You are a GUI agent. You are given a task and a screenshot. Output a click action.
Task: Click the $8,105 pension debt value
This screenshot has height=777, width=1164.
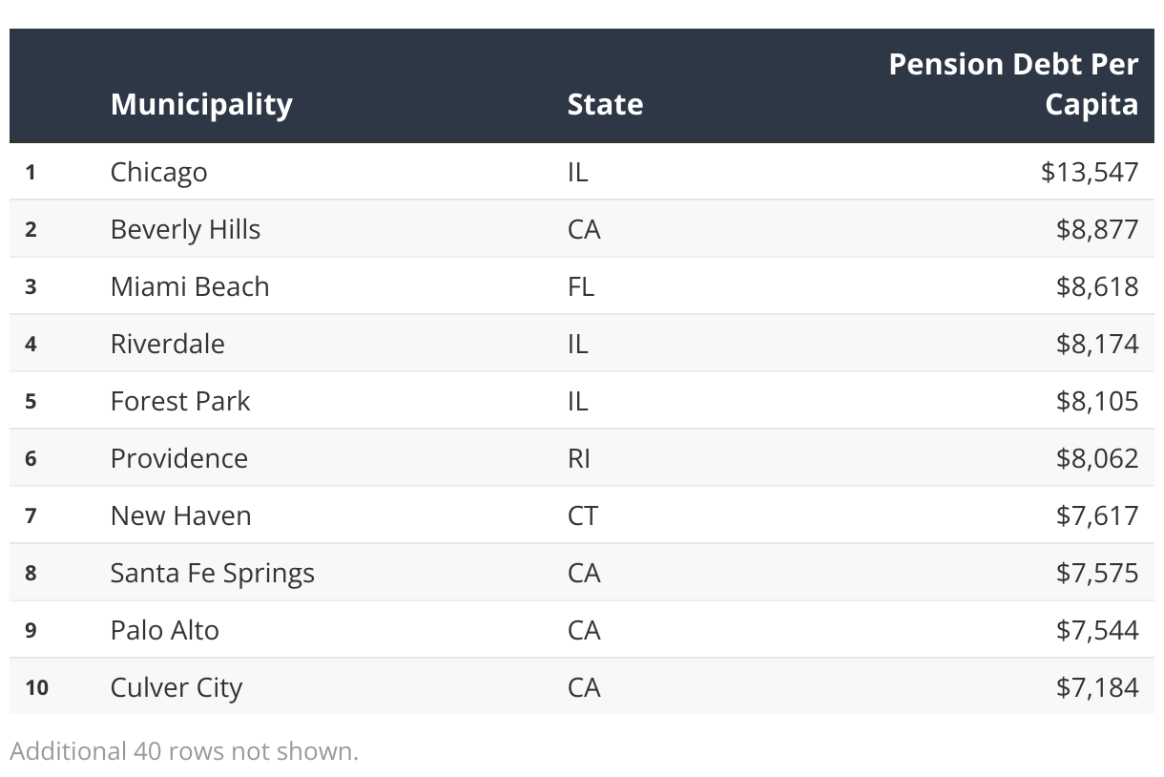(1097, 401)
